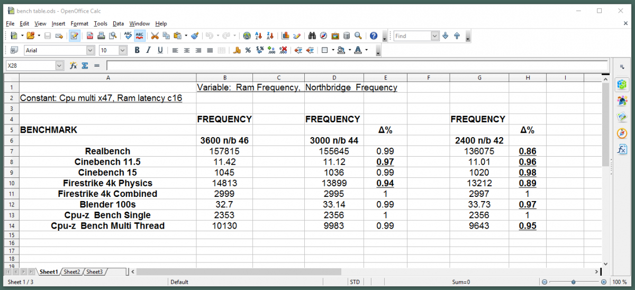Open Borders dropdown arrow
This screenshot has width=635, height=290.
pyautogui.click(x=333, y=50)
